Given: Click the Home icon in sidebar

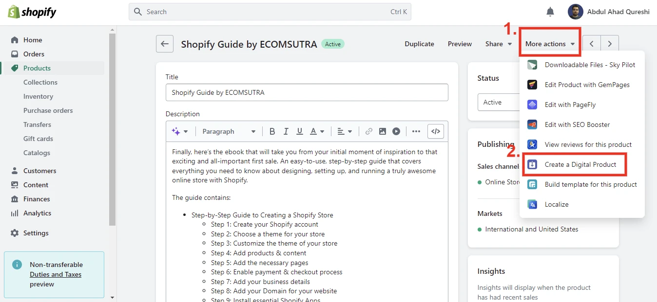Looking at the screenshot, I should point(15,40).
